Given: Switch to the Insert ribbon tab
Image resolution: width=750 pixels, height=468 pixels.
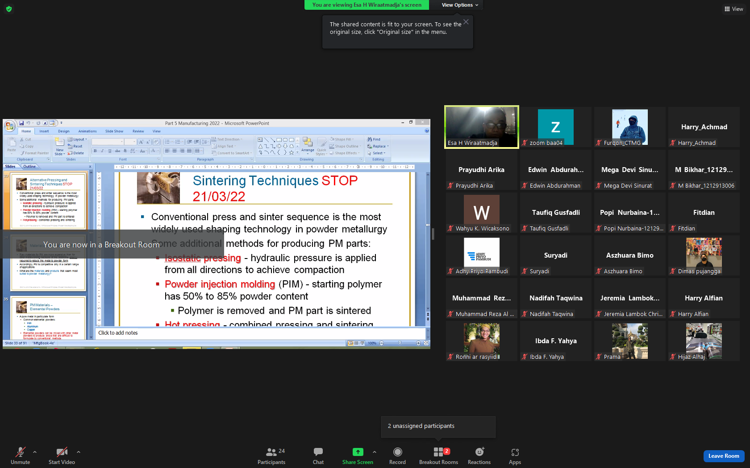Looking at the screenshot, I should (x=44, y=131).
